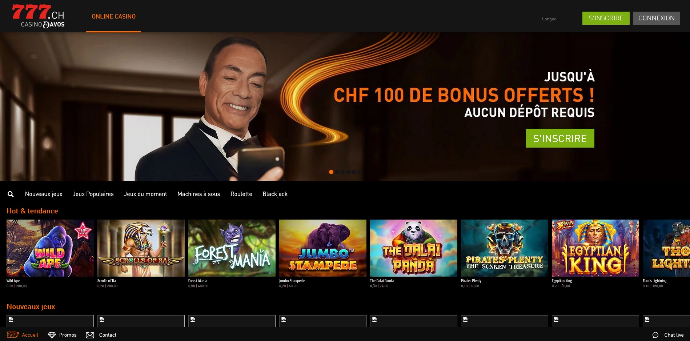The width and height of the screenshot is (690, 341).
Task: Click the Accueil slot machine icon
Action: click(x=13, y=335)
